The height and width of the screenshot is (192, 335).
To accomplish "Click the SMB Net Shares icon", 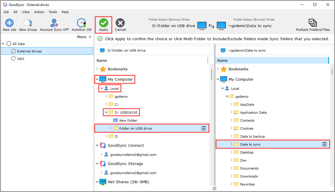I will (x=103, y=182).
